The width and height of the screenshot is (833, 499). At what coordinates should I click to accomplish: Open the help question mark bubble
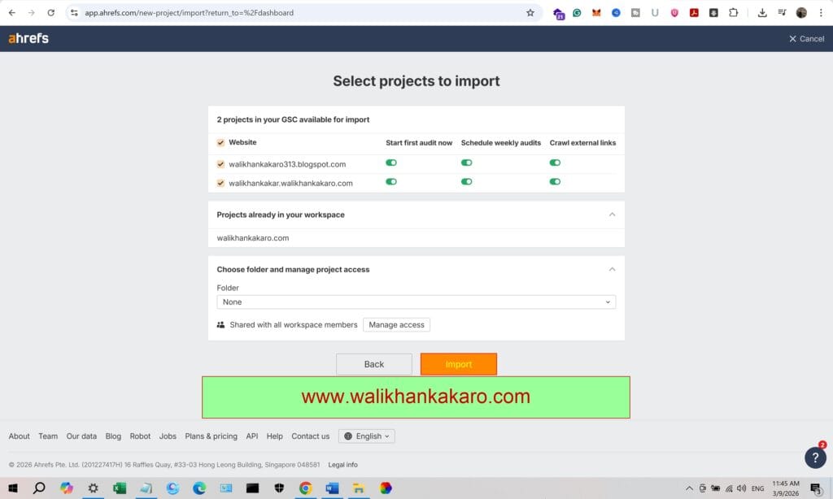(815, 458)
